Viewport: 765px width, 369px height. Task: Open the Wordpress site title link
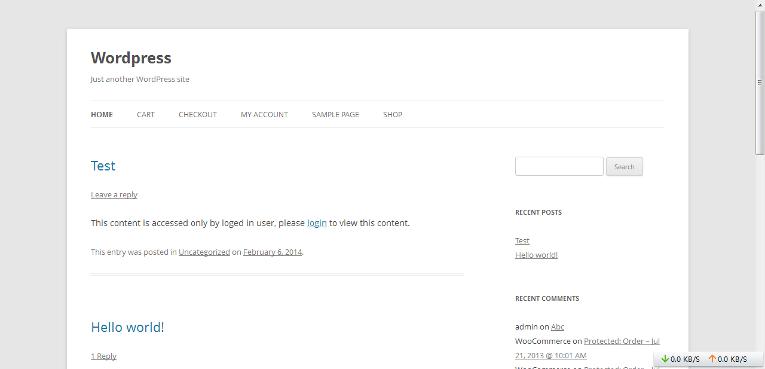tap(131, 58)
